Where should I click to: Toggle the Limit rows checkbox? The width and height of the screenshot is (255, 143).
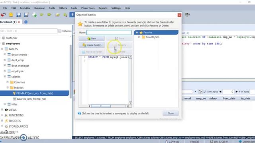coord(205,92)
